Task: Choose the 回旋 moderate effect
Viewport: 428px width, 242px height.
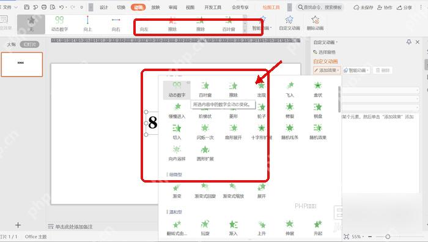Action: tap(205, 229)
